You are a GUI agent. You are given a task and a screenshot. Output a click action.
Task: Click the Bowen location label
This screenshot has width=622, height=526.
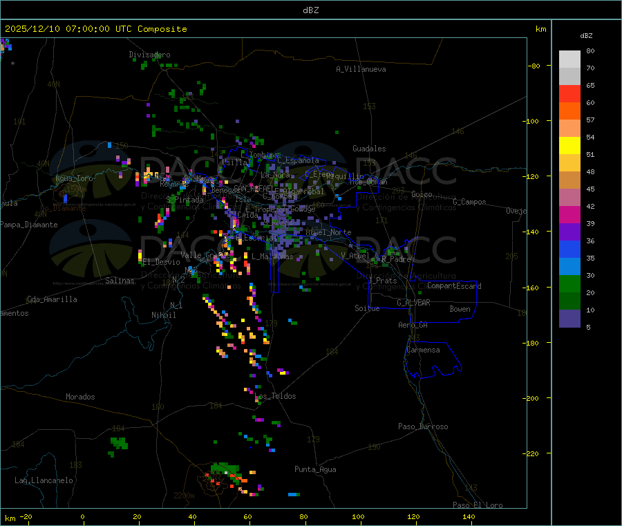(460, 309)
